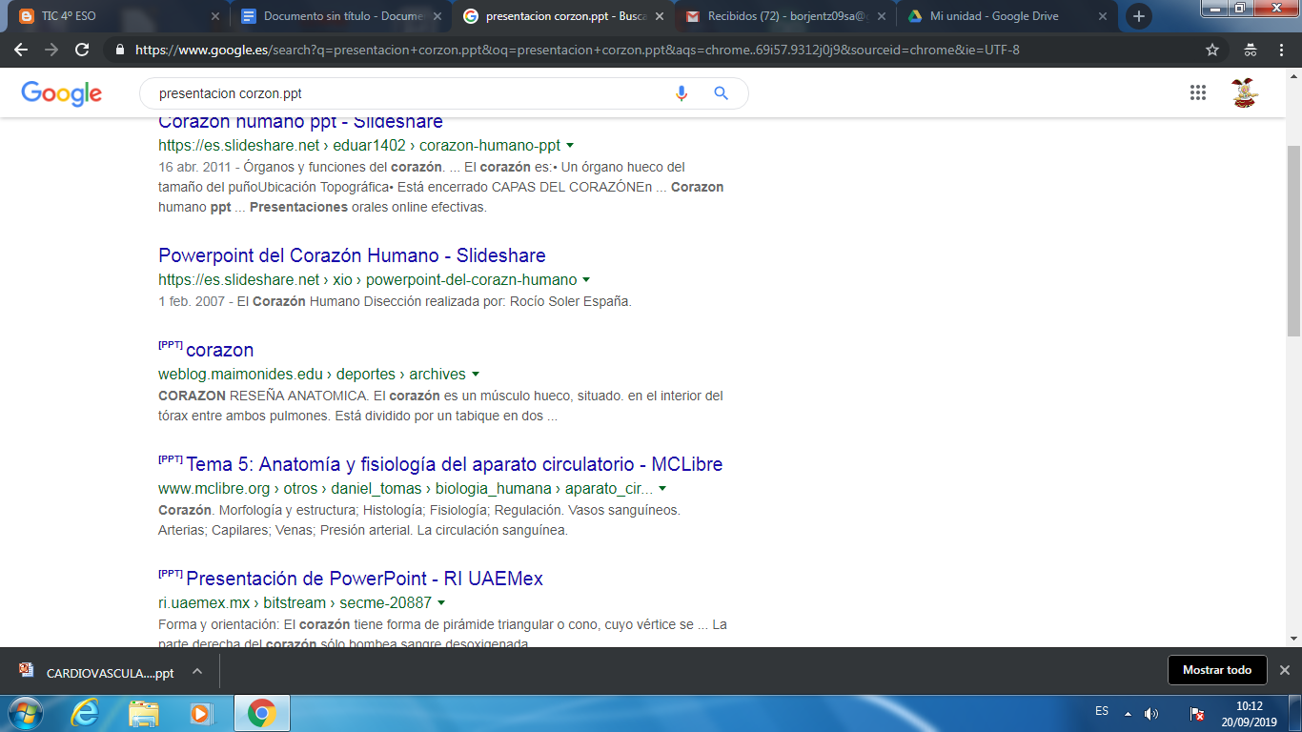Click the ES language indicator
This screenshot has height=732, width=1302.
(x=1102, y=712)
